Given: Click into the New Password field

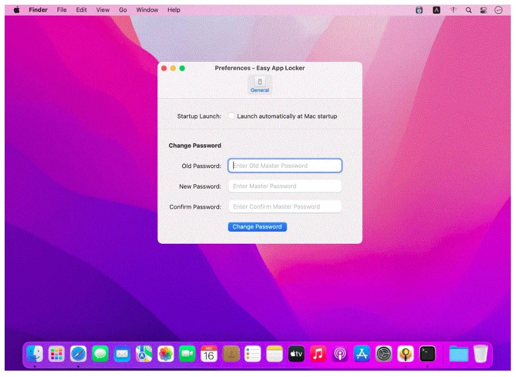Looking at the screenshot, I should click(285, 186).
